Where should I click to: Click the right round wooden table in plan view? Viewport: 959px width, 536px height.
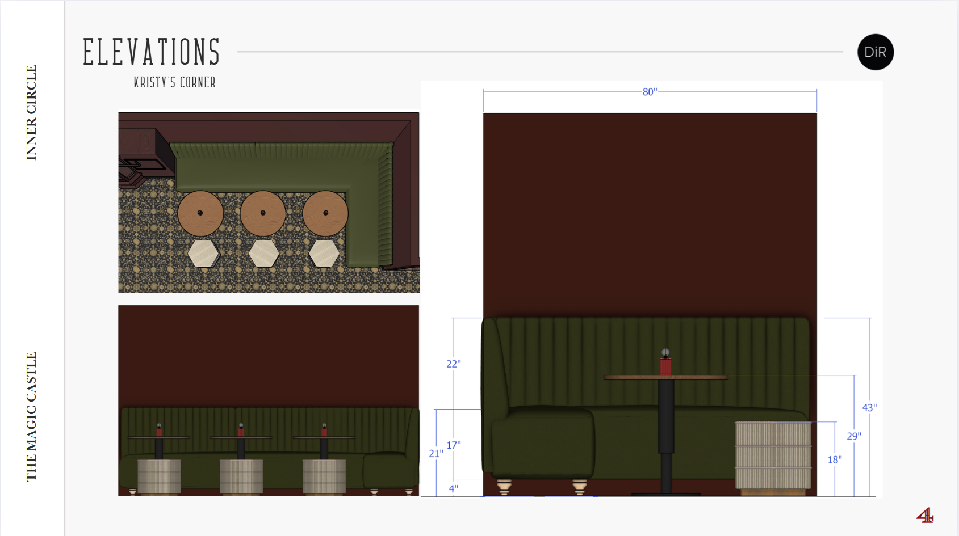coord(325,213)
